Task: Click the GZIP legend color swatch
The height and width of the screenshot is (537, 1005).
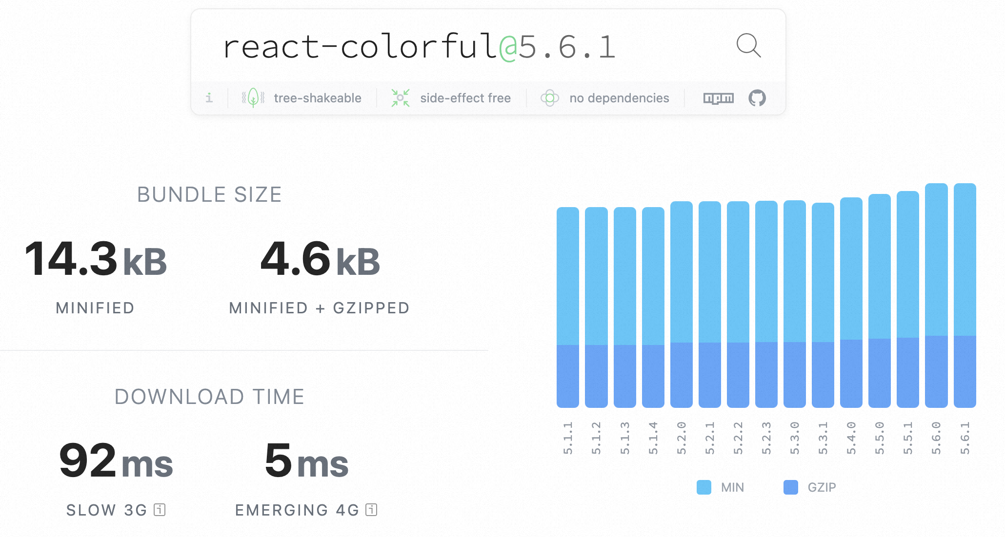Action: [x=790, y=487]
